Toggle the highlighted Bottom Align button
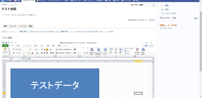The width and height of the screenshot is (202, 98). click(47, 50)
